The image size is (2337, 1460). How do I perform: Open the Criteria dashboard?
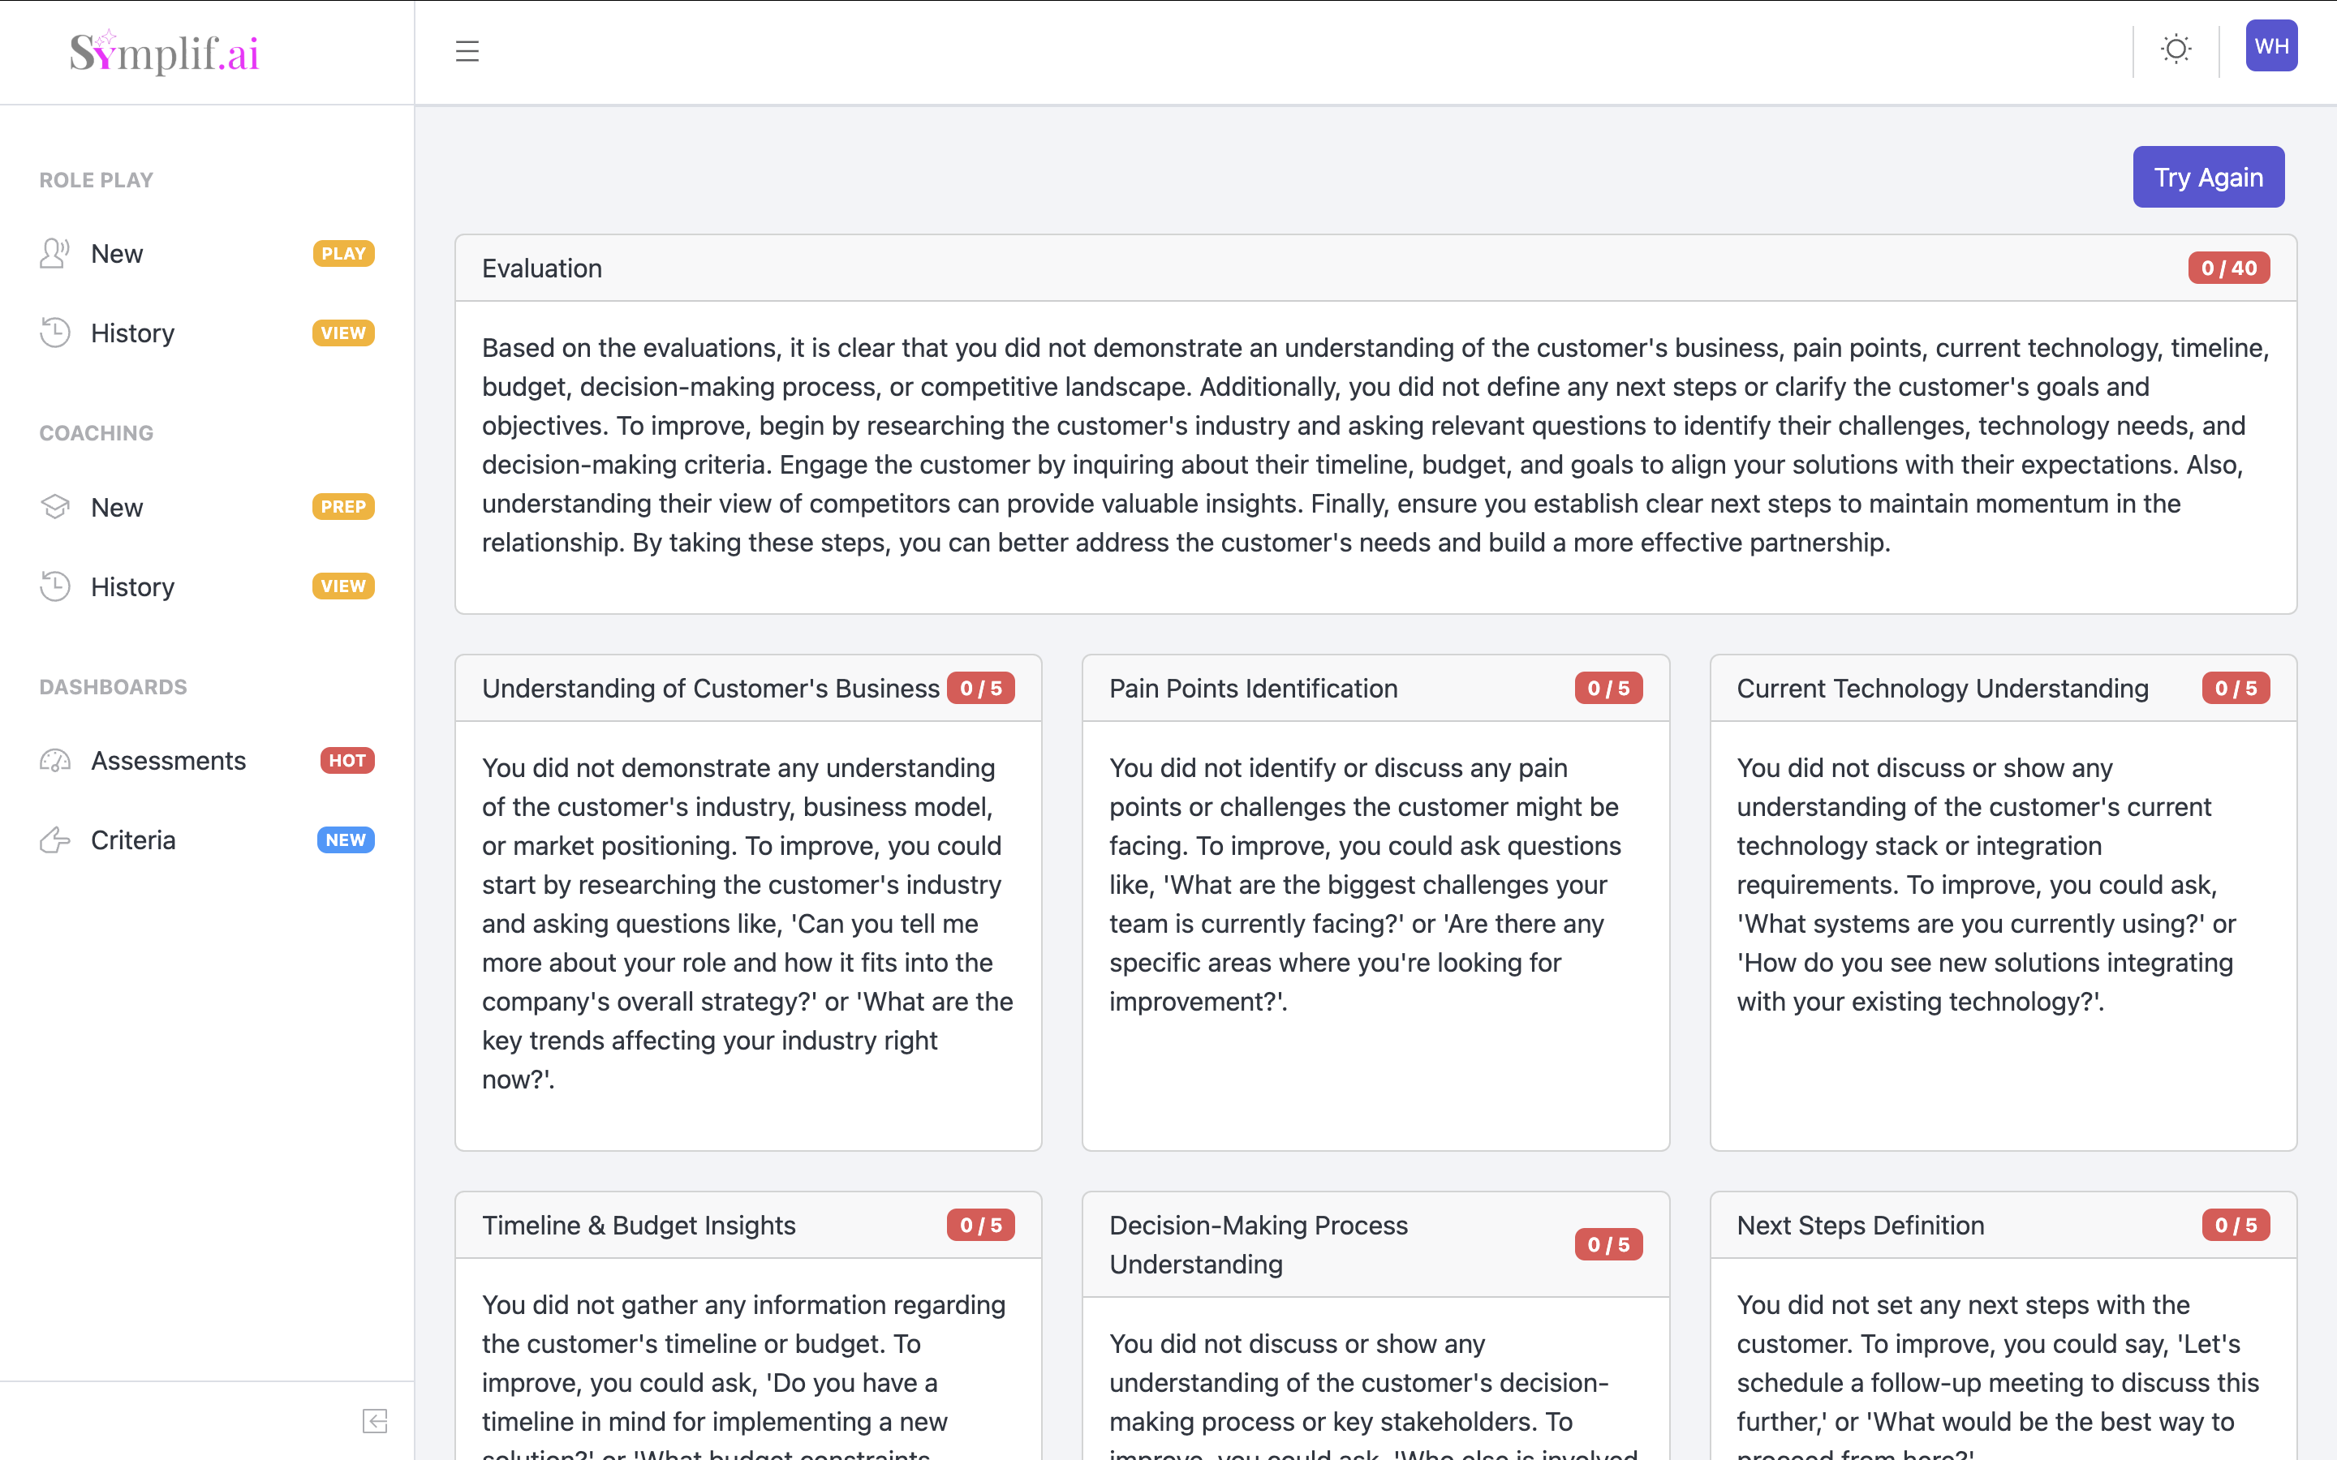pyautogui.click(x=133, y=840)
